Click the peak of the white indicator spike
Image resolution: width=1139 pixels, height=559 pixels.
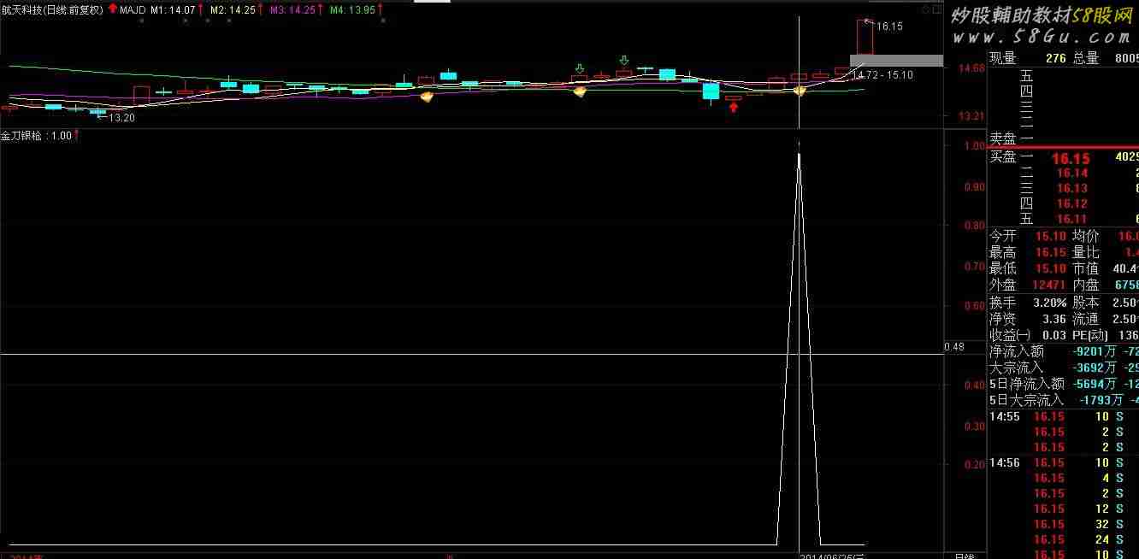pos(800,156)
